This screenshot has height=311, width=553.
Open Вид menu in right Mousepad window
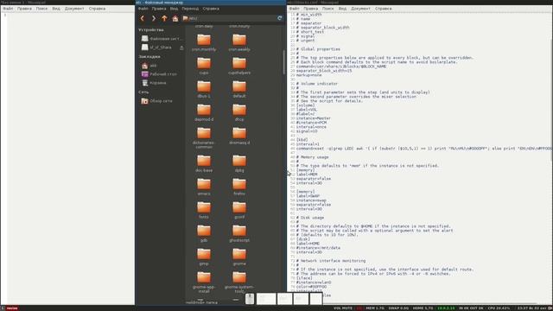pyautogui.click(x=342, y=9)
